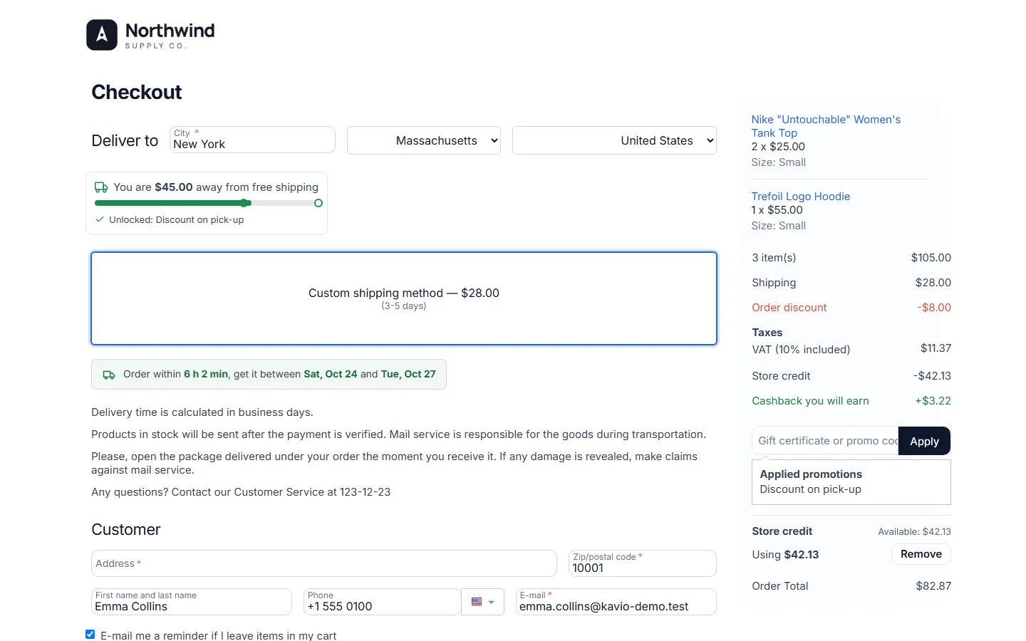Click the Cashback you will earn label

point(810,401)
